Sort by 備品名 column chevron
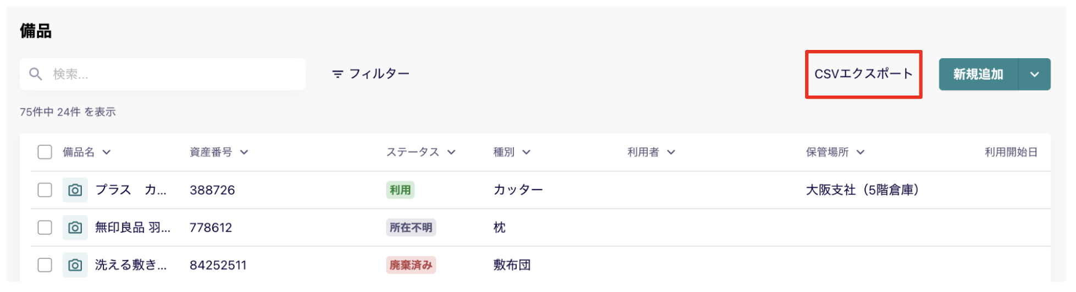 (x=107, y=153)
